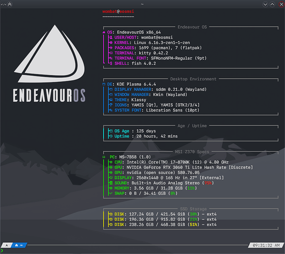Click the DE: KDE Plasma line
This screenshot has height=254, width=285.
132,84
